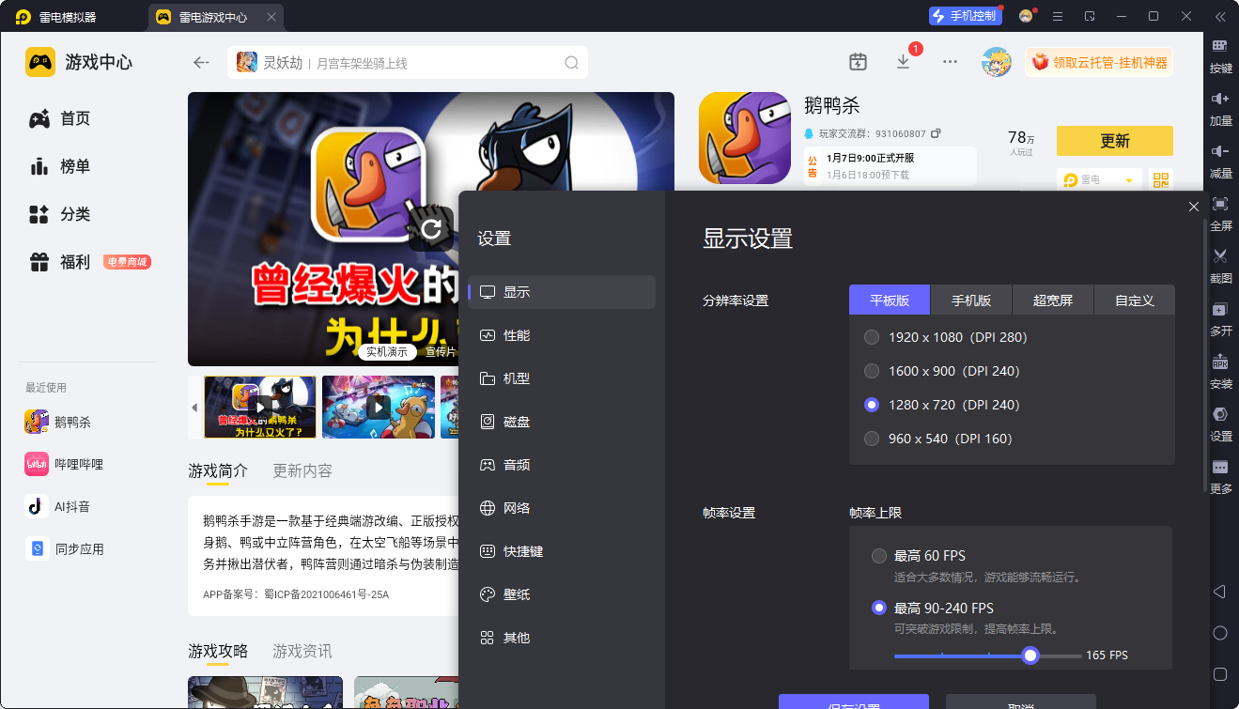Image resolution: width=1239 pixels, height=709 pixels.
Task: Collapse the right sidebar with double-chevron icon
Action: [x=1220, y=16]
